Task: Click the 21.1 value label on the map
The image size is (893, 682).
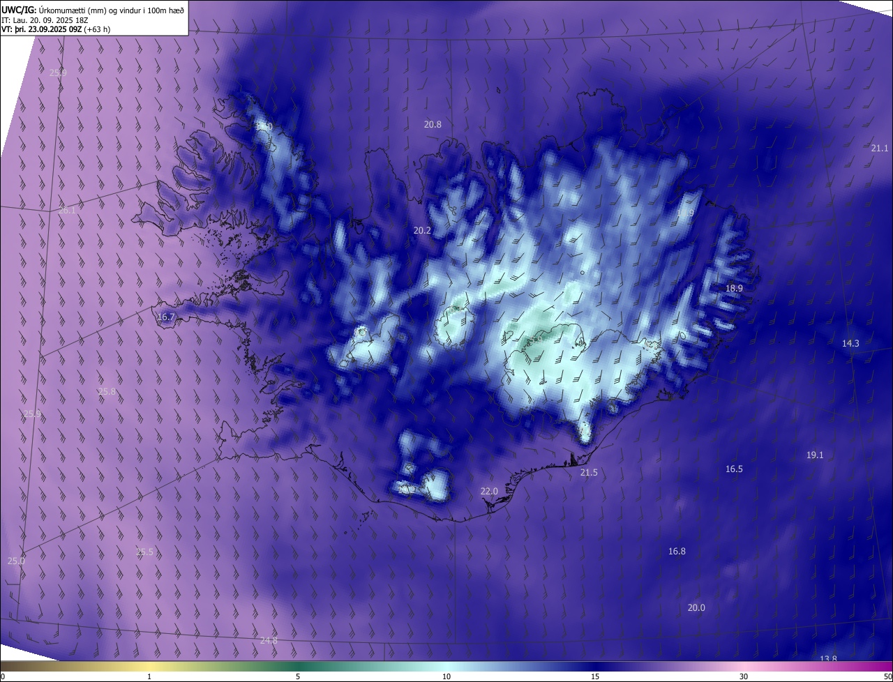Action: pyautogui.click(x=880, y=148)
